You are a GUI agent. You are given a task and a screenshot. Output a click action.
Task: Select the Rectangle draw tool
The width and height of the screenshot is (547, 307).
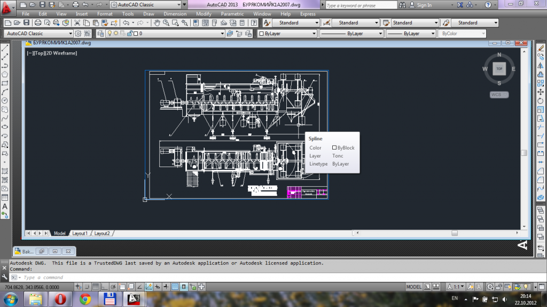point(5,83)
